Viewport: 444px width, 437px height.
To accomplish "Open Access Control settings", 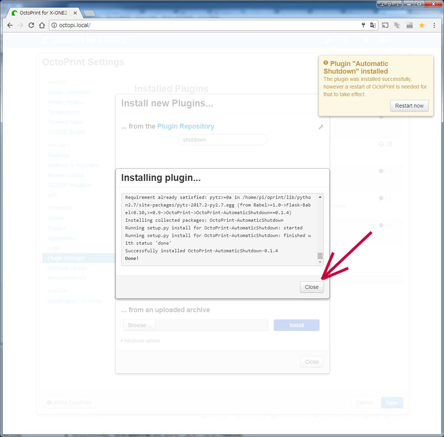I will click(65, 175).
